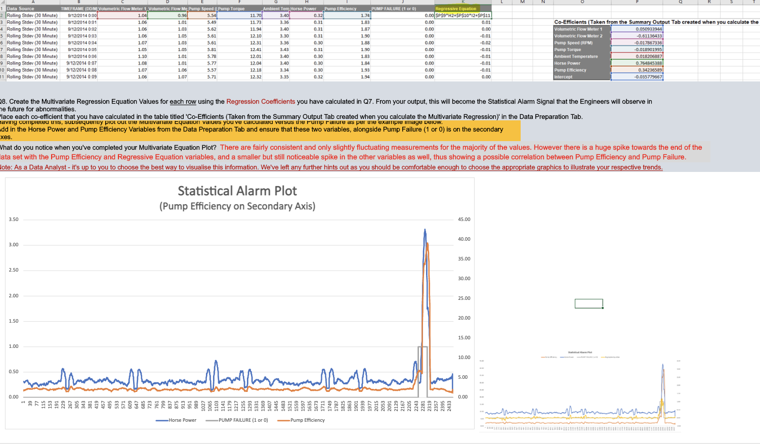Click the small Statistical Alarm Plot chart
760x444 pixels.
pos(579,390)
